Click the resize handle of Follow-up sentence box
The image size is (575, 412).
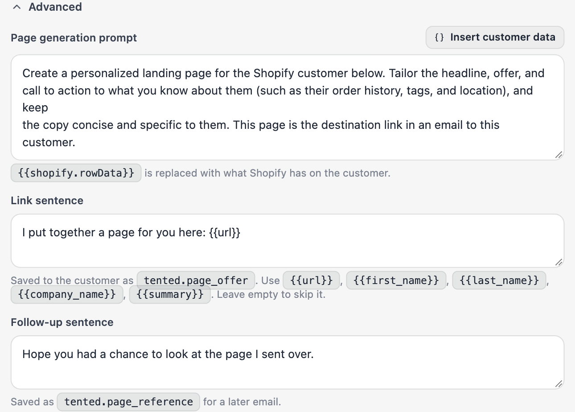(x=559, y=383)
